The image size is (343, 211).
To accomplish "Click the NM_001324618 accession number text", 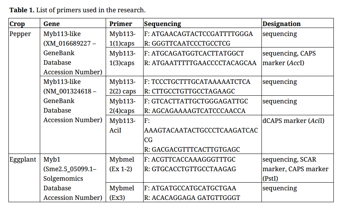I will (x=68, y=91).
